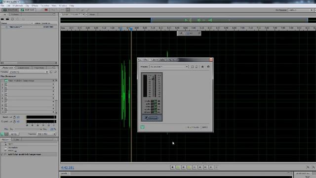Open the Effects menu

pos(35,5)
